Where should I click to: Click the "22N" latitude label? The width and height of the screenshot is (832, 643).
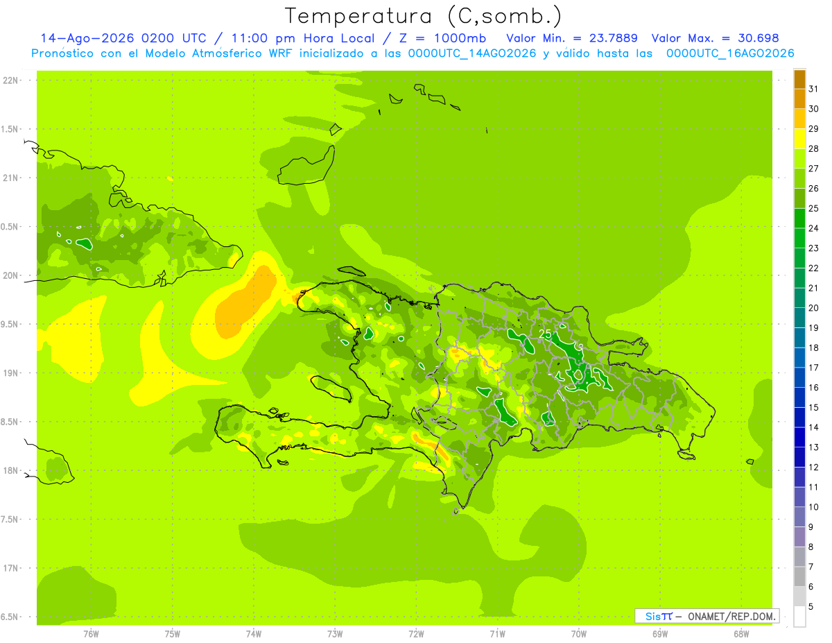(x=10, y=80)
